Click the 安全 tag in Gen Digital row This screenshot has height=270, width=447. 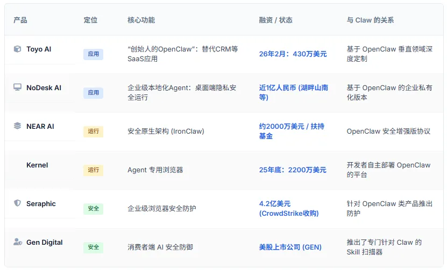[x=93, y=247]
